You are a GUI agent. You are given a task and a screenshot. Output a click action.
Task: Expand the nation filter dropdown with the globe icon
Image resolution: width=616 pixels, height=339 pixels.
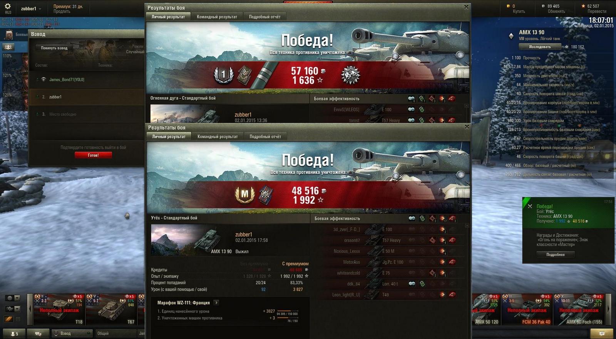[x=13, y=298]
